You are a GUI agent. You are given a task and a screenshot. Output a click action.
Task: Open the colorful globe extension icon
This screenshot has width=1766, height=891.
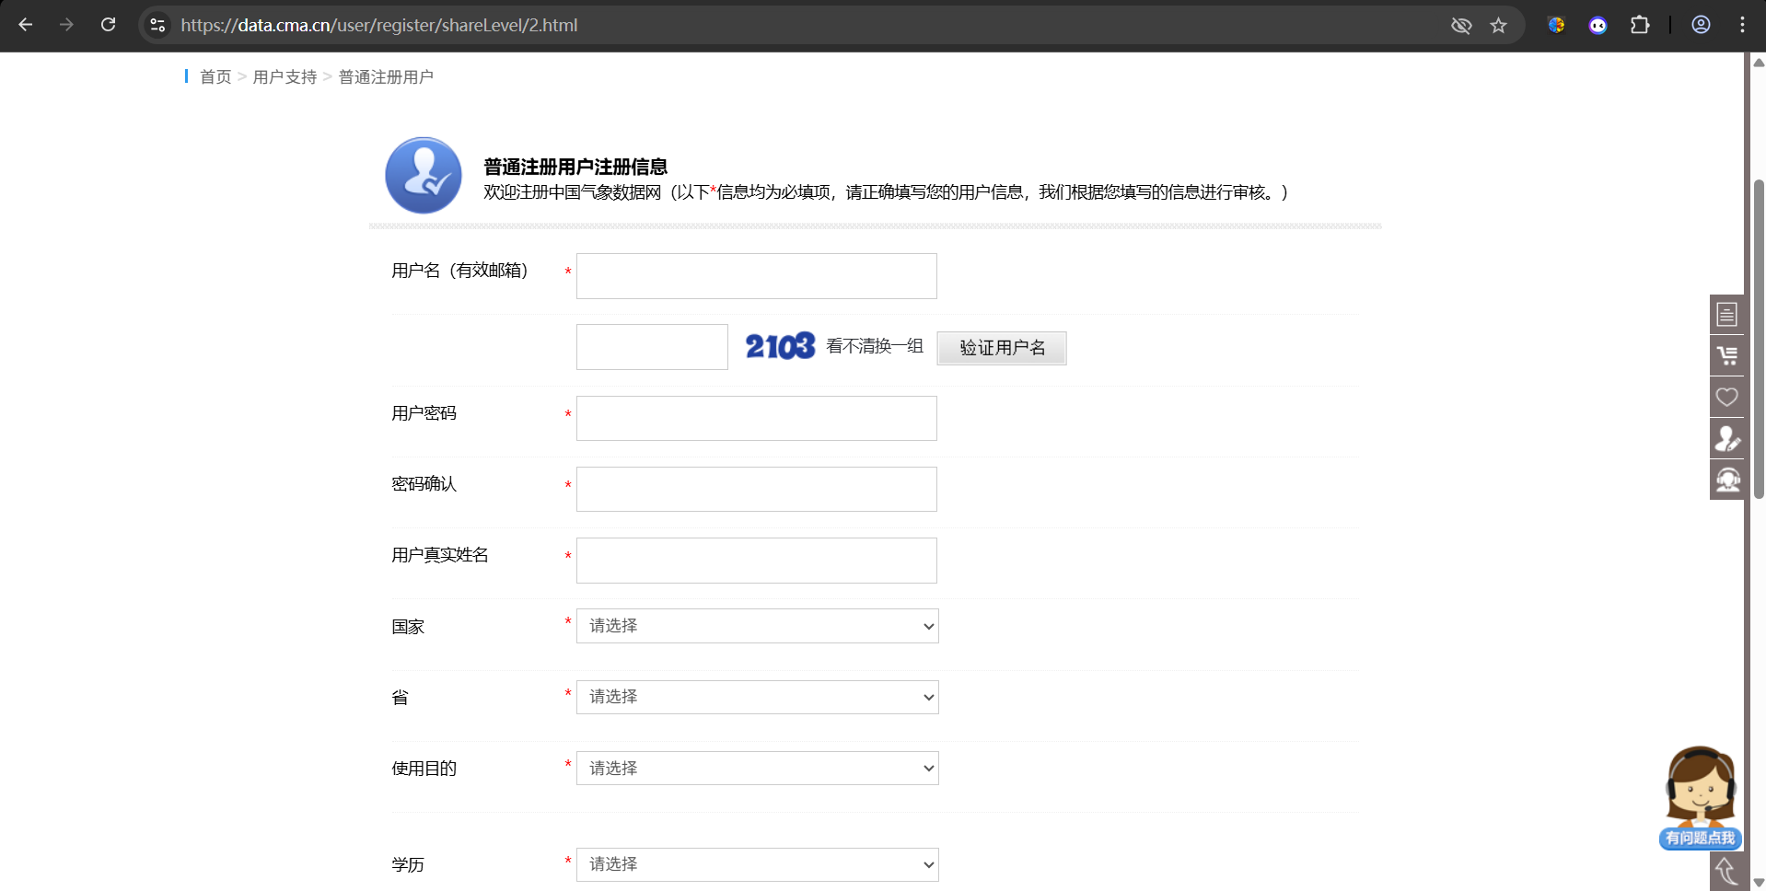coord(1556,25)
